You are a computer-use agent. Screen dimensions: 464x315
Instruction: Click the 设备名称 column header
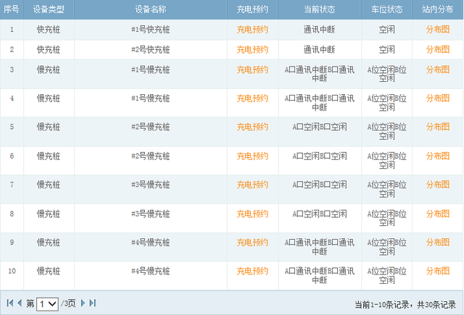click(150, 9)
